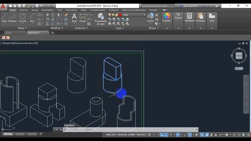The height and width of the screenshot is (141, 251).
Task: Toggle snap mode in status bar
Action: [154, 135]
